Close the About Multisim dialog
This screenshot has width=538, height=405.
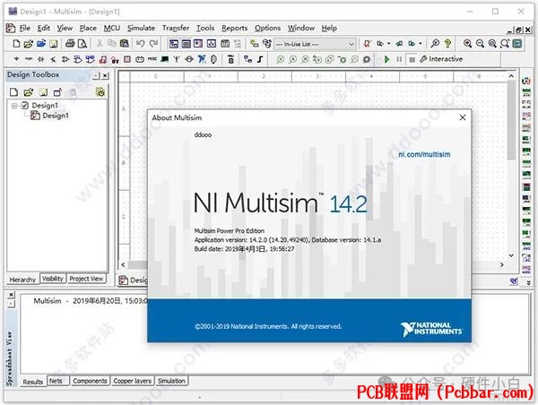click(x=463, y=117)
